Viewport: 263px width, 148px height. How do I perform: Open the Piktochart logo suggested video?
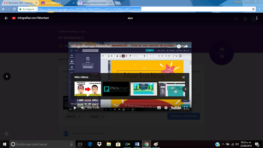[116, 89]
